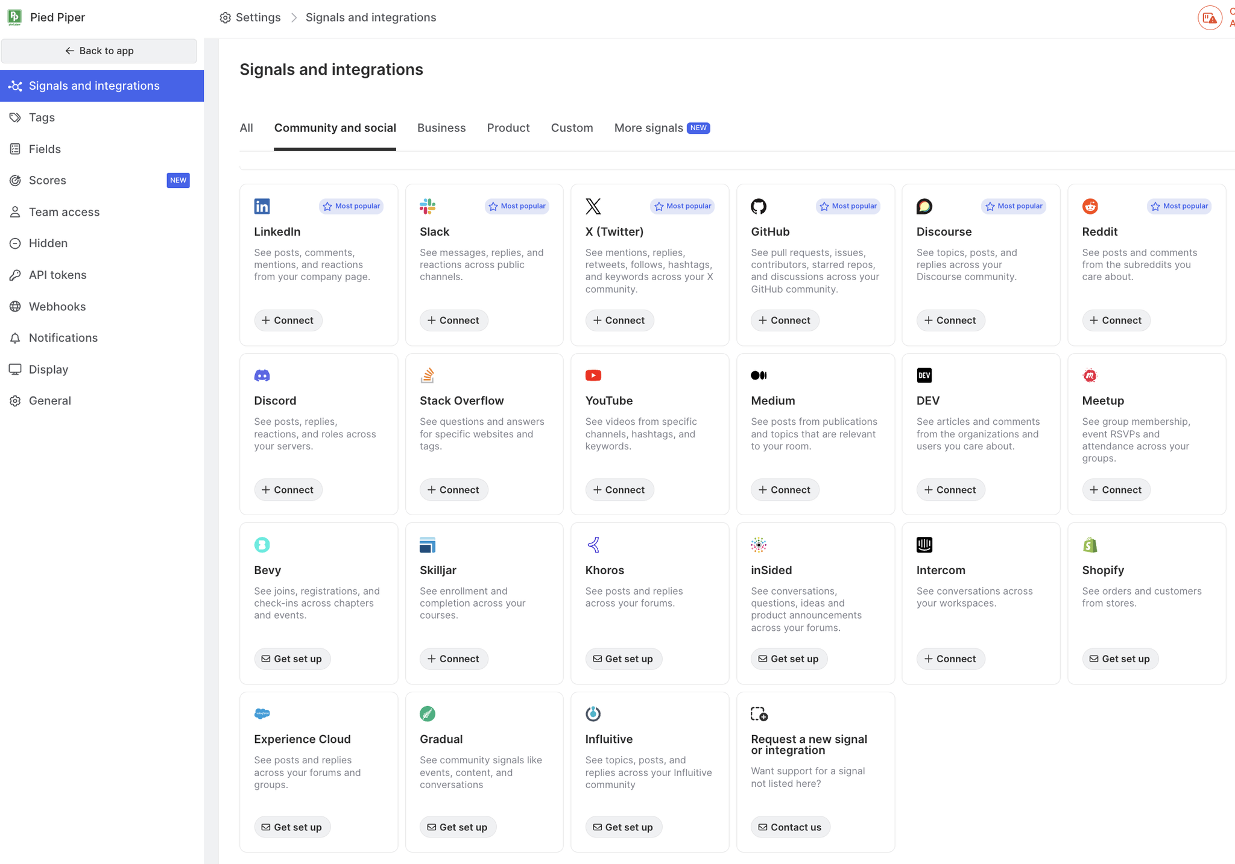
Task: Click the Stack Overflow logo icon
Action: (x=428, y=375)
